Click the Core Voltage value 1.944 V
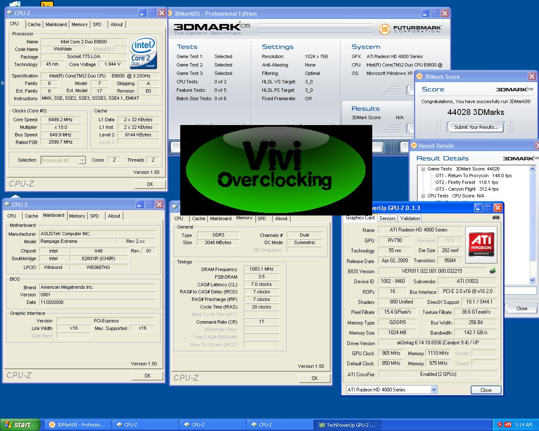Viewport: 539px width, 431px height. tap(112, 64)
